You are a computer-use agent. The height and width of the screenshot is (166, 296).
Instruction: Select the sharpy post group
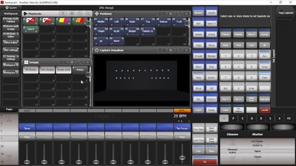63,70
